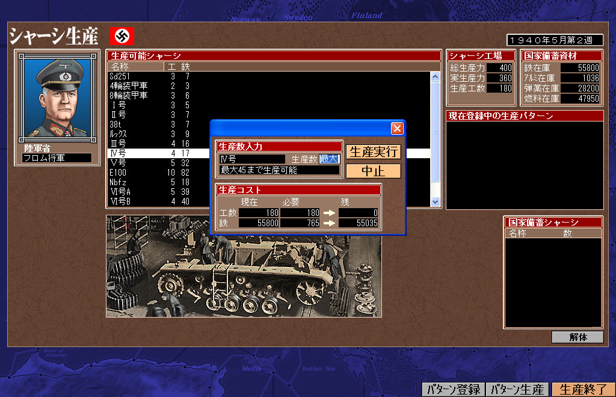This screenshot has width=616, height=397.
Task: Click the パターン生産 button
Action: 517,390
